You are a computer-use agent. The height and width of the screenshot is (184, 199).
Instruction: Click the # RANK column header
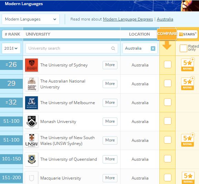pos(12,34)
